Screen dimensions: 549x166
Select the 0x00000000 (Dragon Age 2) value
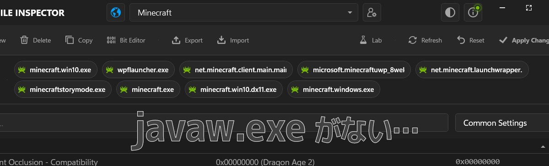tap(265, 162)
